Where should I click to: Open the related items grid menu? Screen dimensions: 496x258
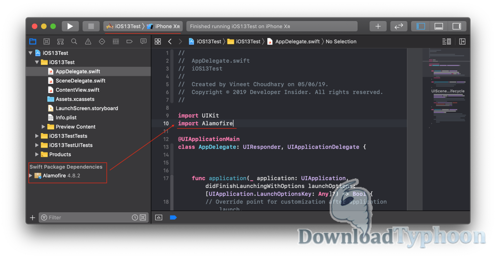tap(158, 41)
